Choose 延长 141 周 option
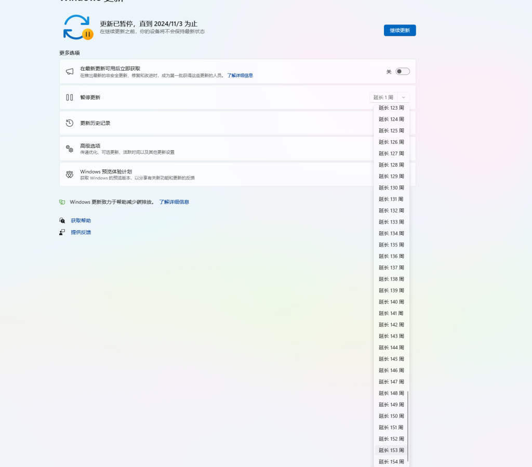 [x=391, y=313]
